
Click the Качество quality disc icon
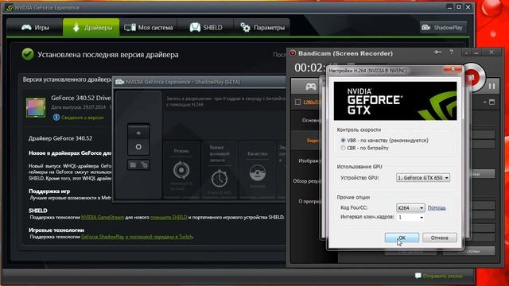[x=258, y=173]
